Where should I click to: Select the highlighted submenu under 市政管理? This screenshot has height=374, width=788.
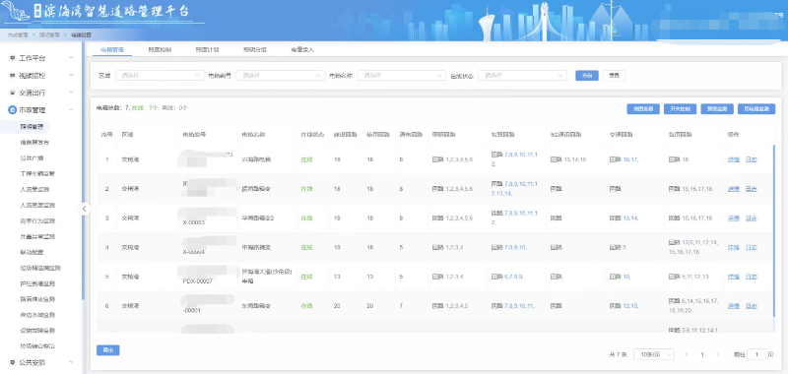(x=32, y=127)
